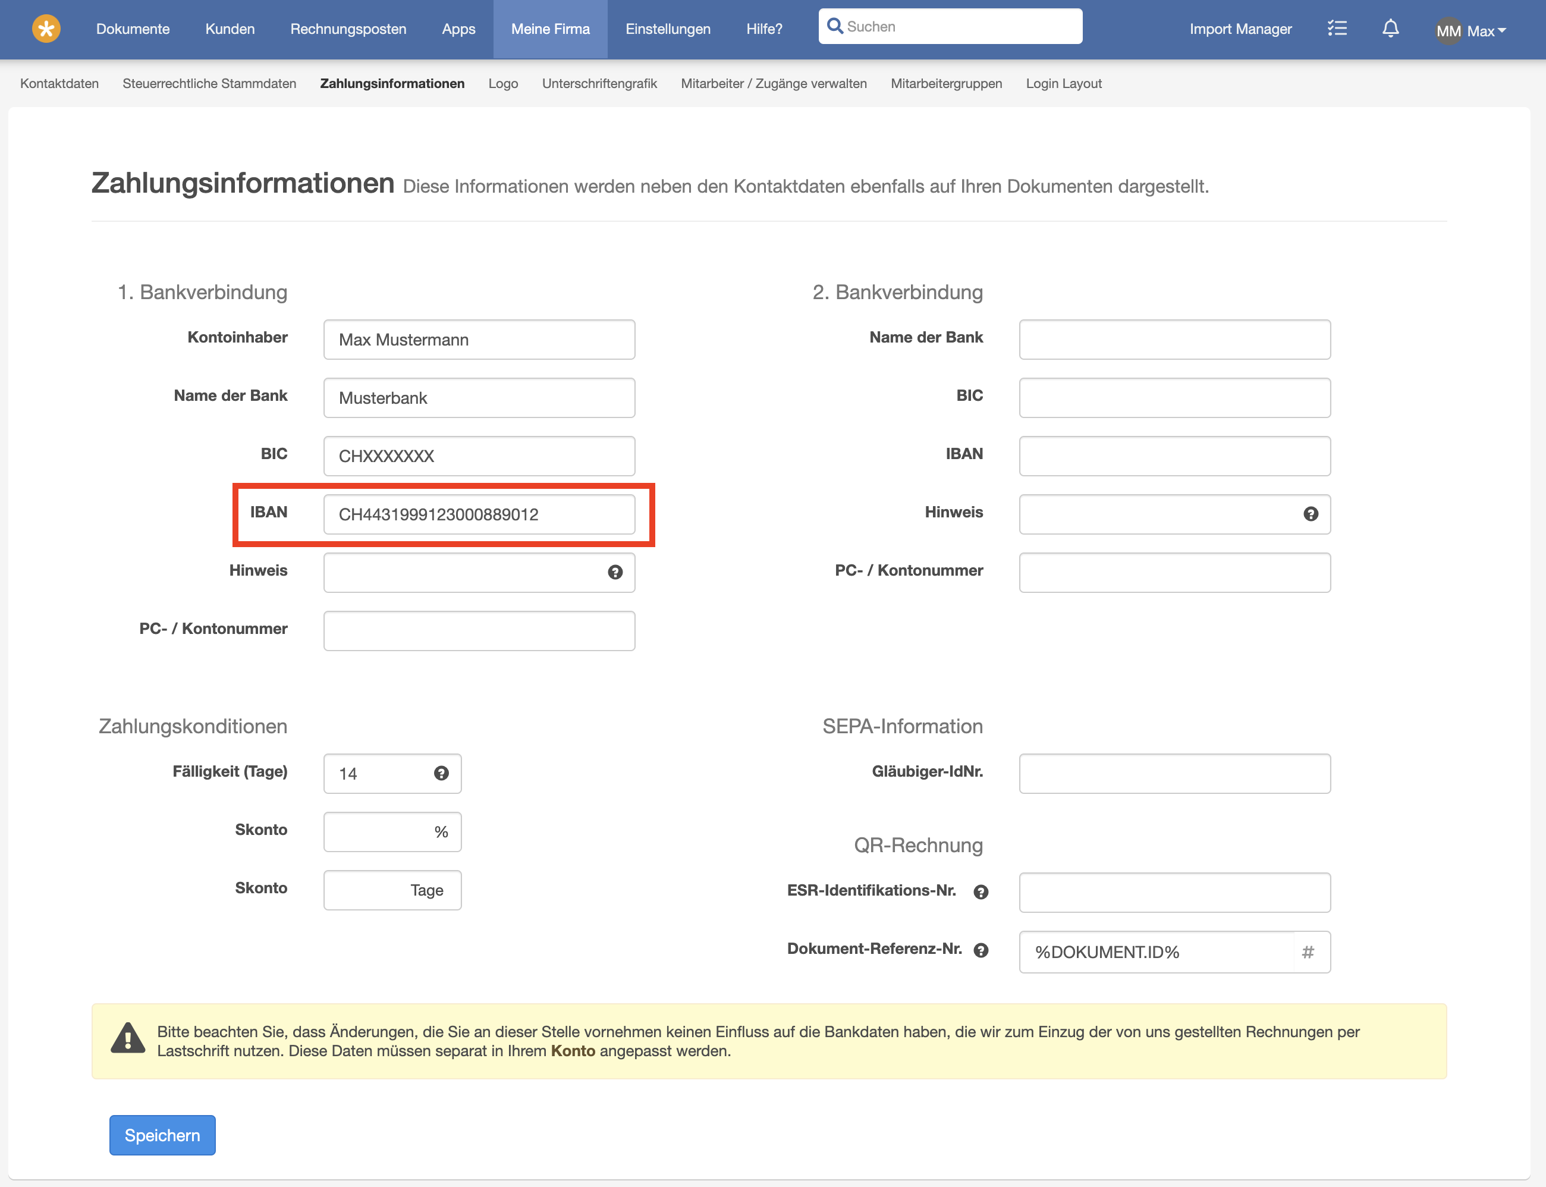Show help for ESR-Identifikations-Nr.

point(981,891)
